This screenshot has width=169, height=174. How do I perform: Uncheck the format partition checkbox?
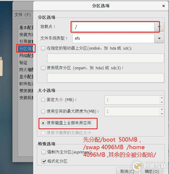tap(44, 161)
